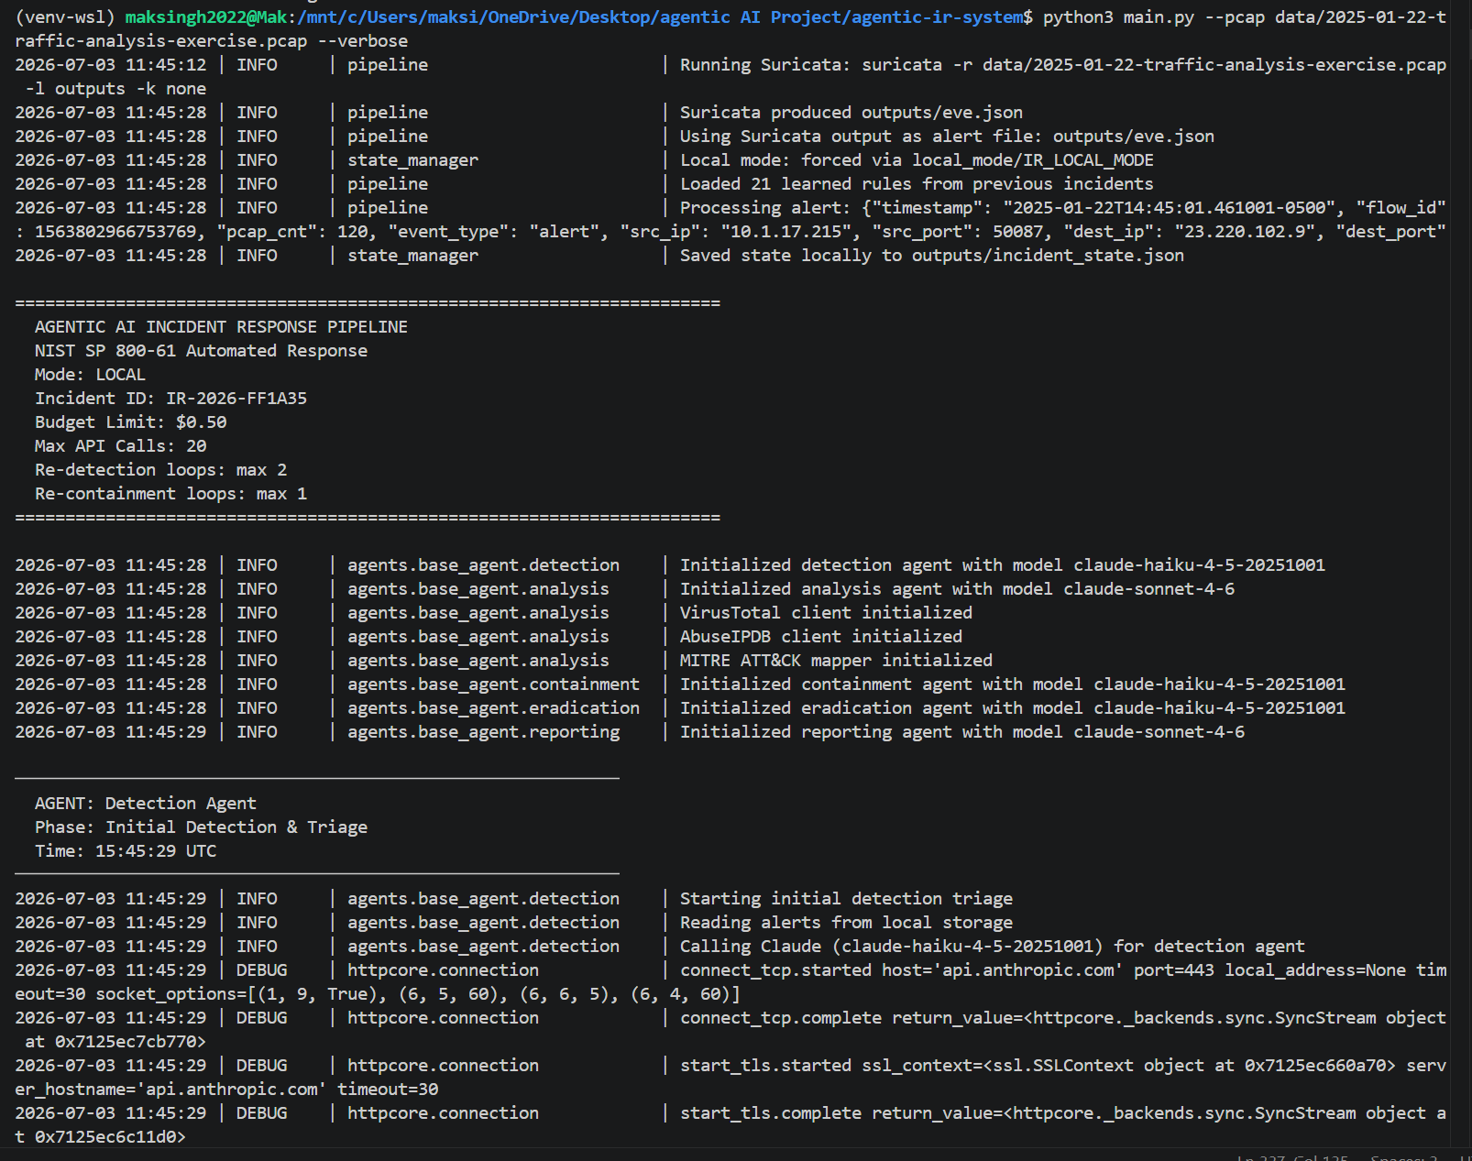The width and height of the screenshot is (1472, 1161).
Task: Click the 'AGENT: Detection Agent' header
Action: pos(145,804)
